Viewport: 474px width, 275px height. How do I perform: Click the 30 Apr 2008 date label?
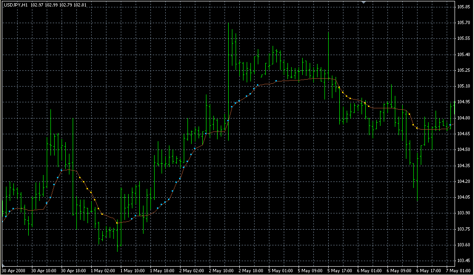13,270
